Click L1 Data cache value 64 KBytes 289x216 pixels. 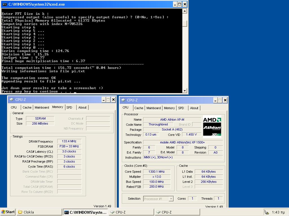[x=209, y=172]
